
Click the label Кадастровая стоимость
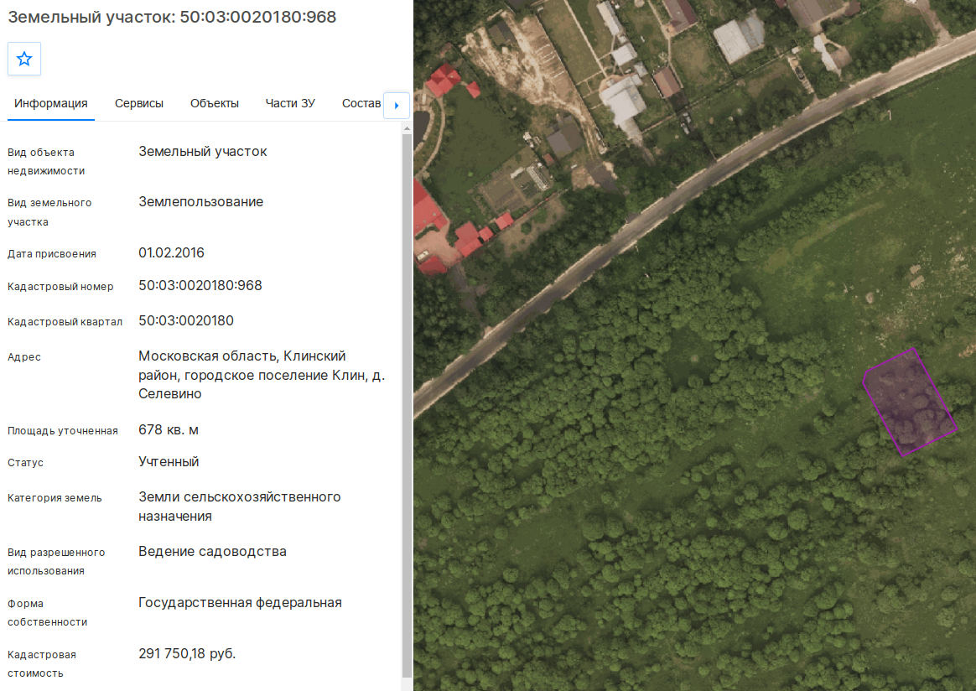click(42, 663)
